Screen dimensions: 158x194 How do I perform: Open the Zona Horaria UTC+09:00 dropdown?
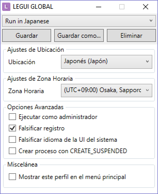click(107, 91)
